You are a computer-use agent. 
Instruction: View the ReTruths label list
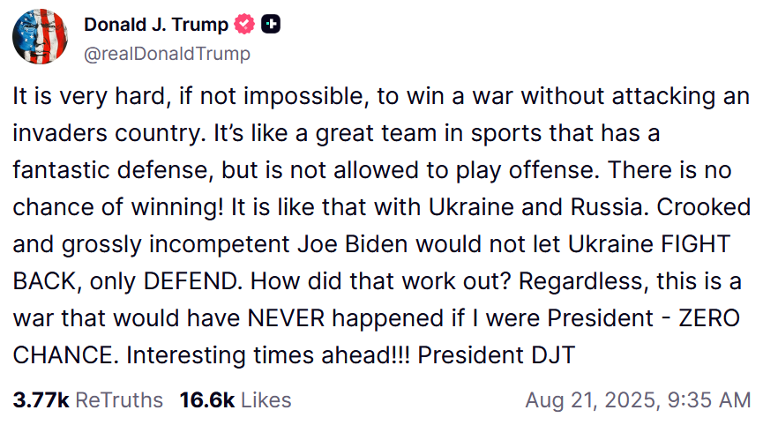pos(119,400)
